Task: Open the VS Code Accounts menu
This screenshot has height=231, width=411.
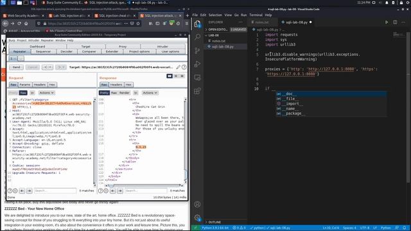Action: 197,204
